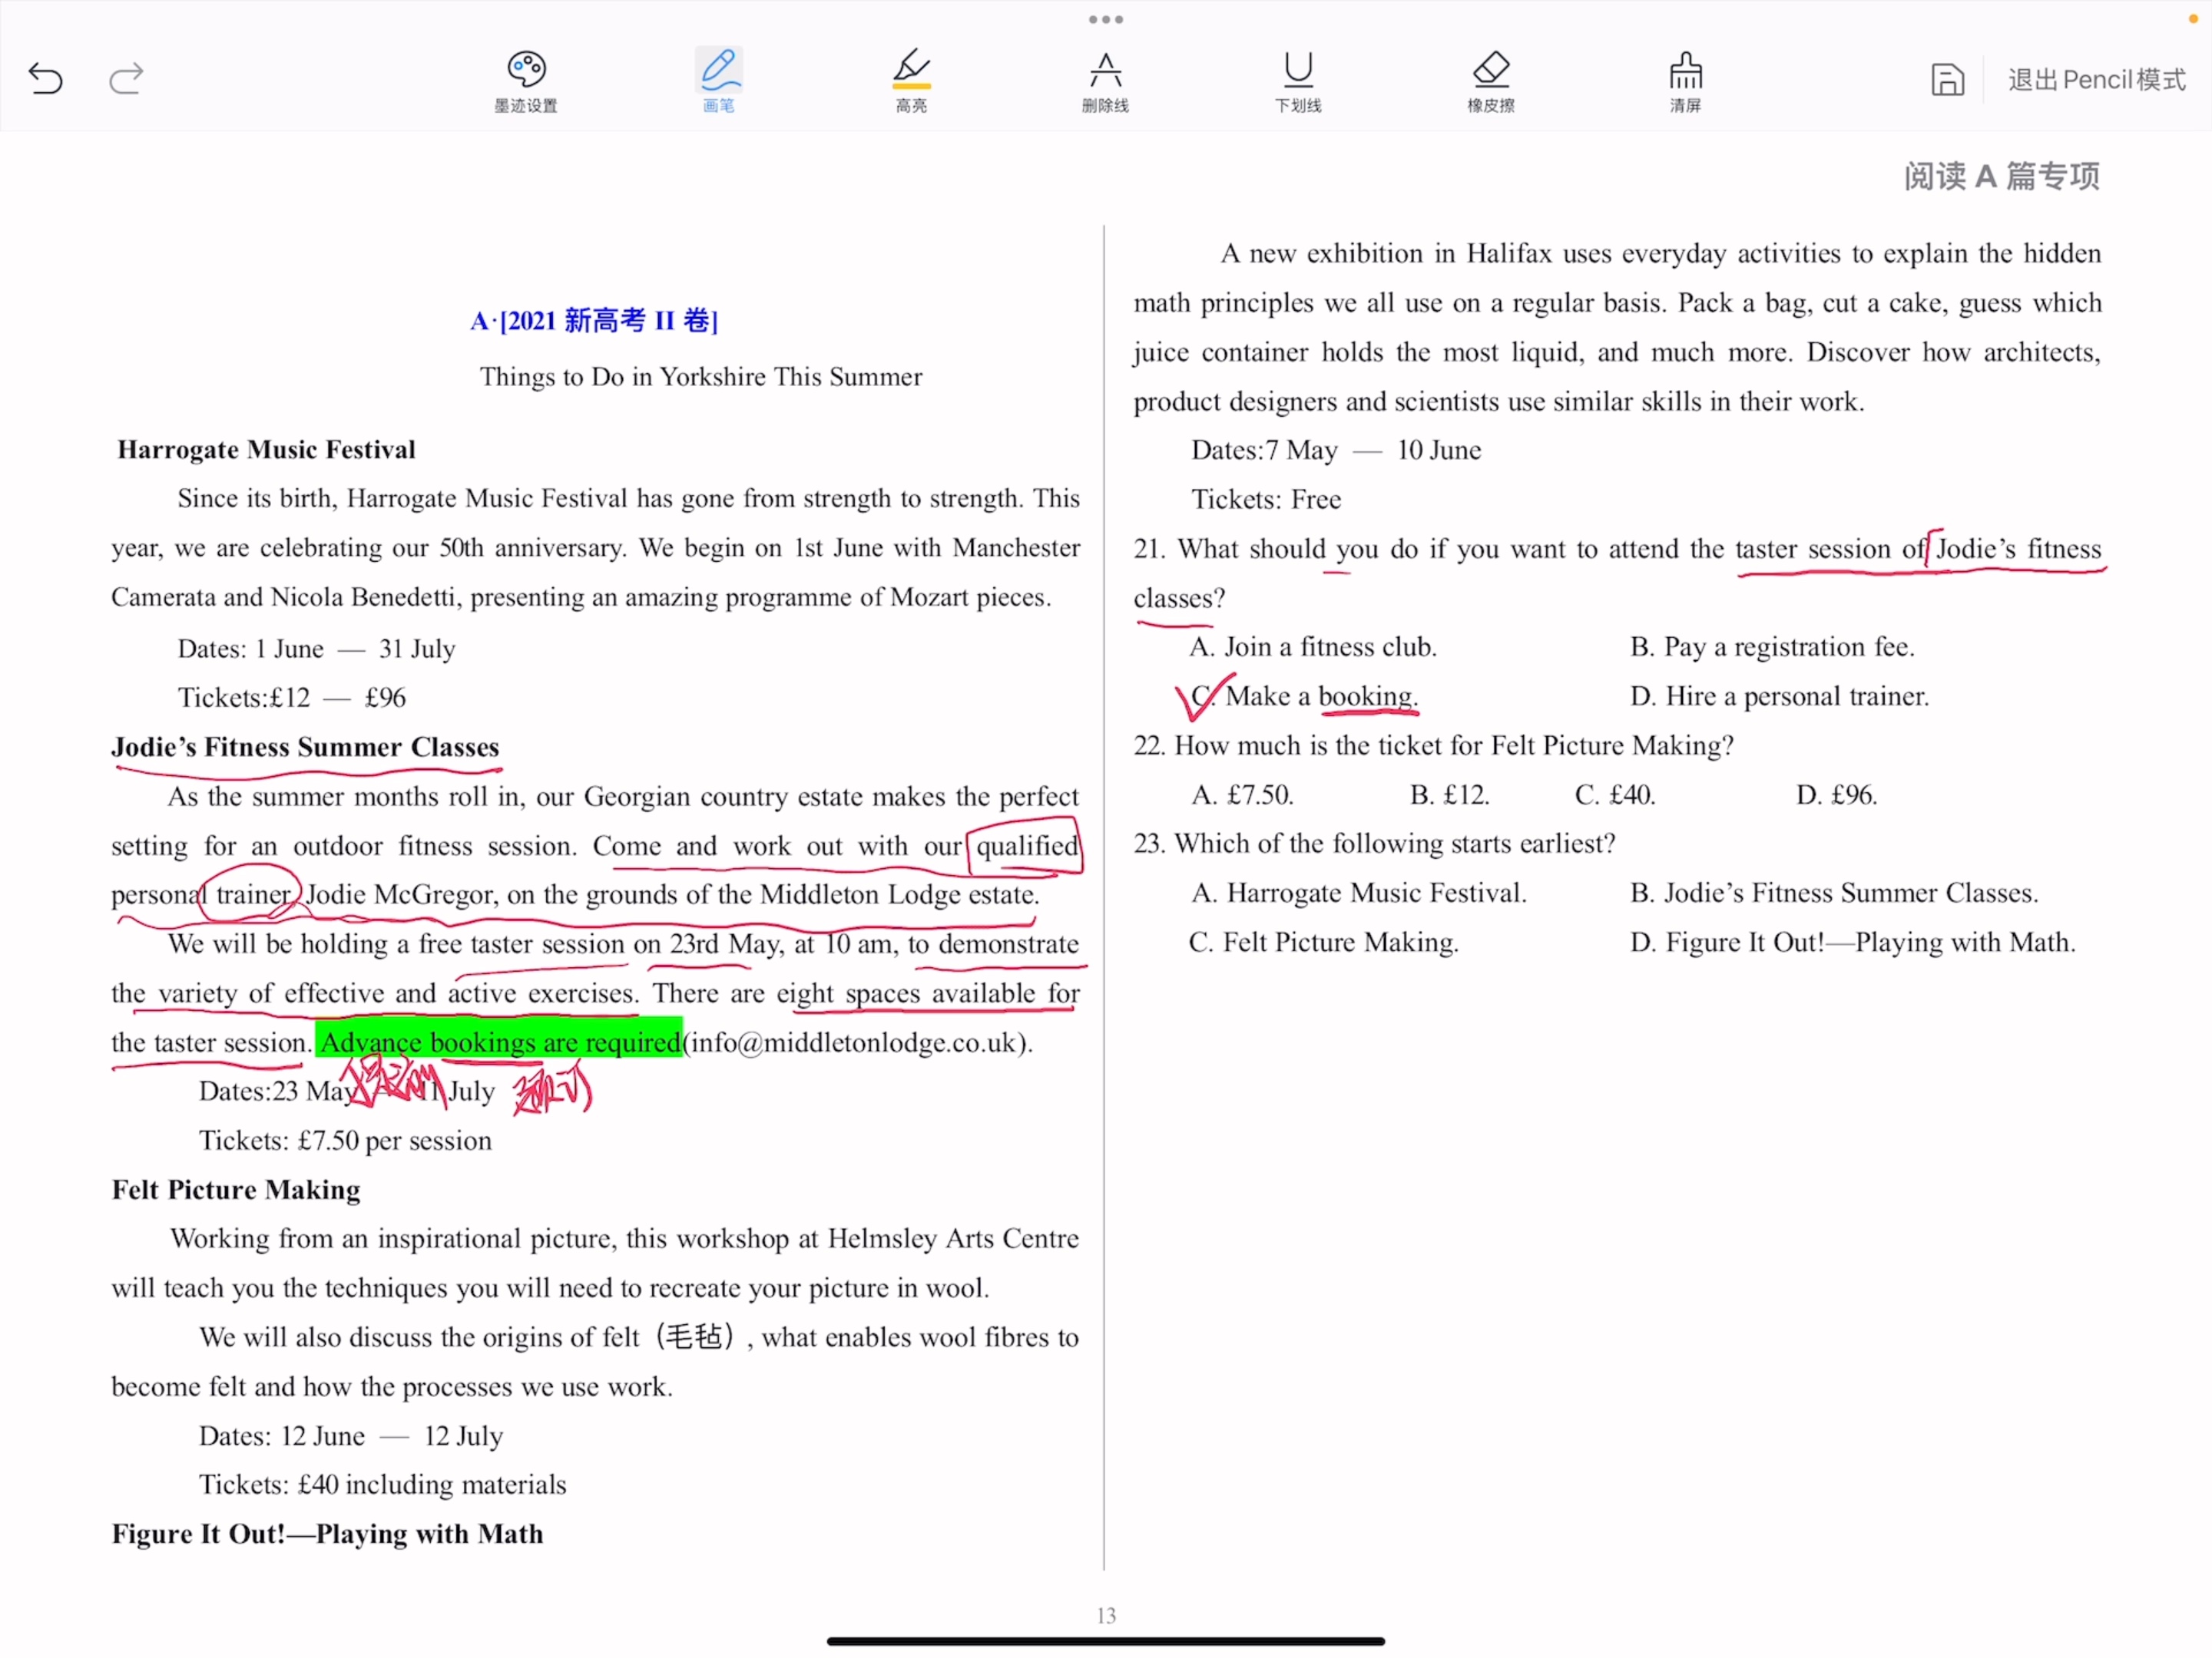This screenshot has width=2212, height=1658.
Task: Click answer C. £40
Action: (1615, 794)
